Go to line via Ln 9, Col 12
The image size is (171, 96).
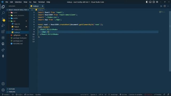(84, 95)
